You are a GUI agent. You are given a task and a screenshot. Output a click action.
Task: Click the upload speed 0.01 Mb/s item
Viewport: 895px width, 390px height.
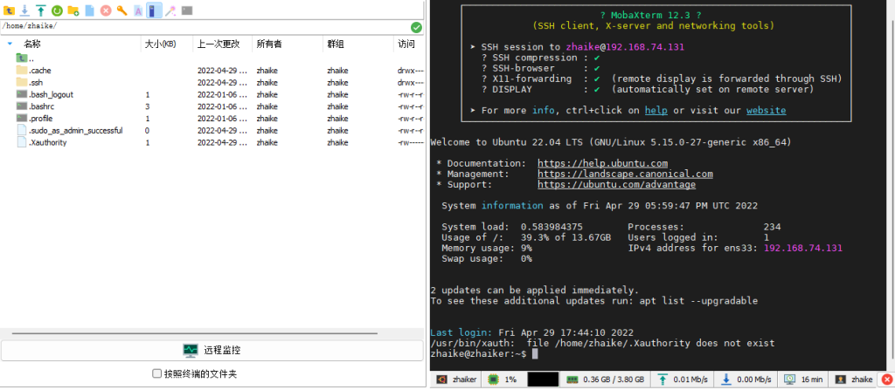tap(683, 380)
